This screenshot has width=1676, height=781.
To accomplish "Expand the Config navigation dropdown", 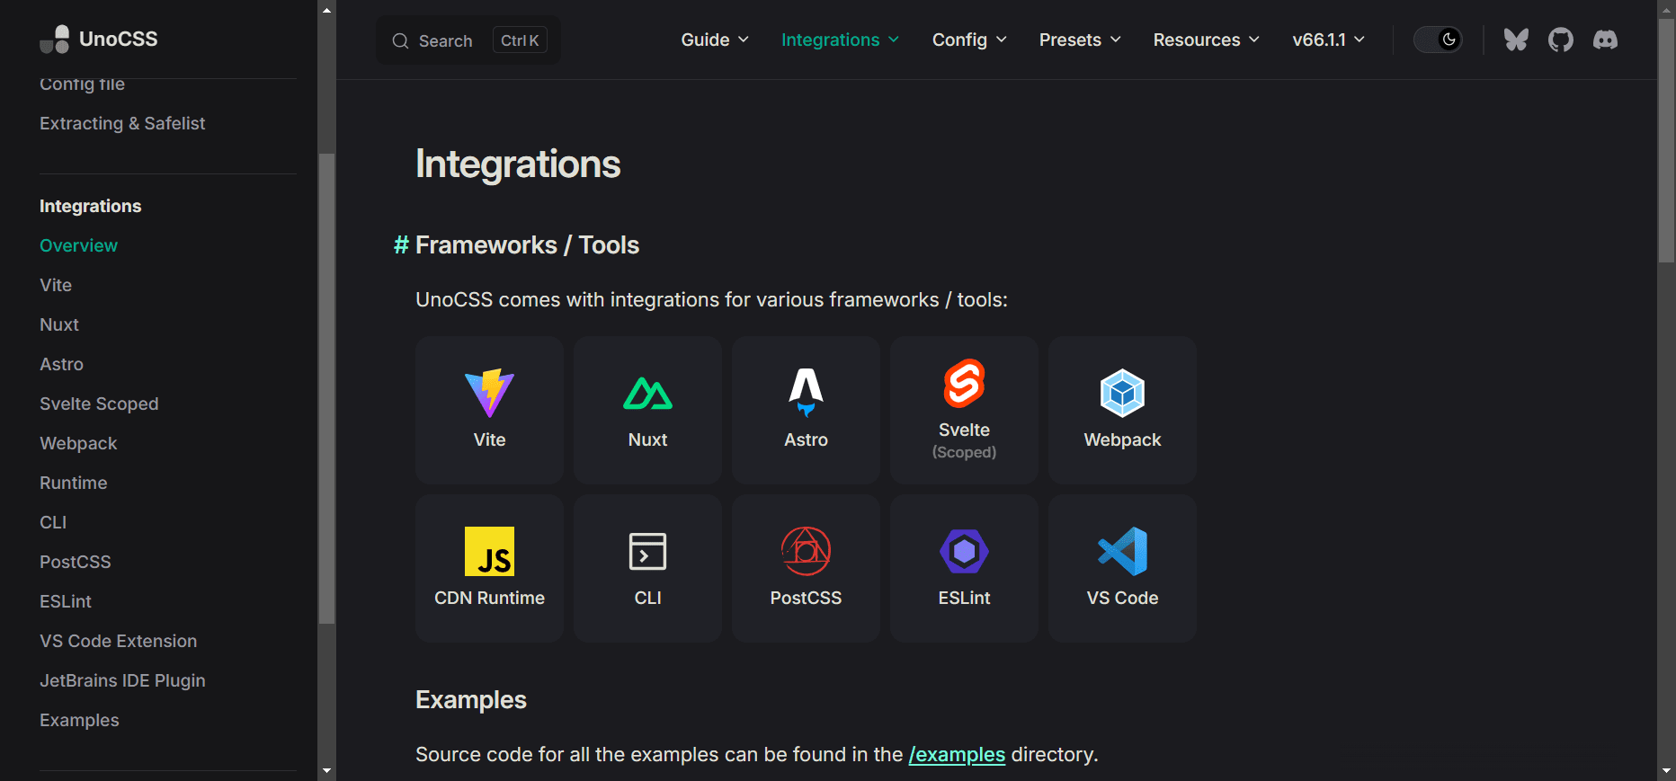I will pyautogui.click(x=969, y=40).
